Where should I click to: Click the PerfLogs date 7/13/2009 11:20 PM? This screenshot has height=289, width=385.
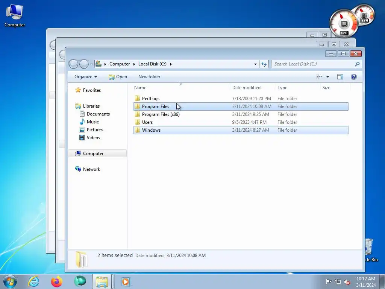[252, 99]
